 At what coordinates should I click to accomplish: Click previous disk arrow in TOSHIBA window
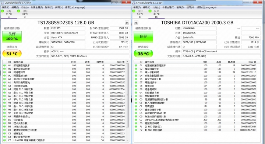pos(136,22)
